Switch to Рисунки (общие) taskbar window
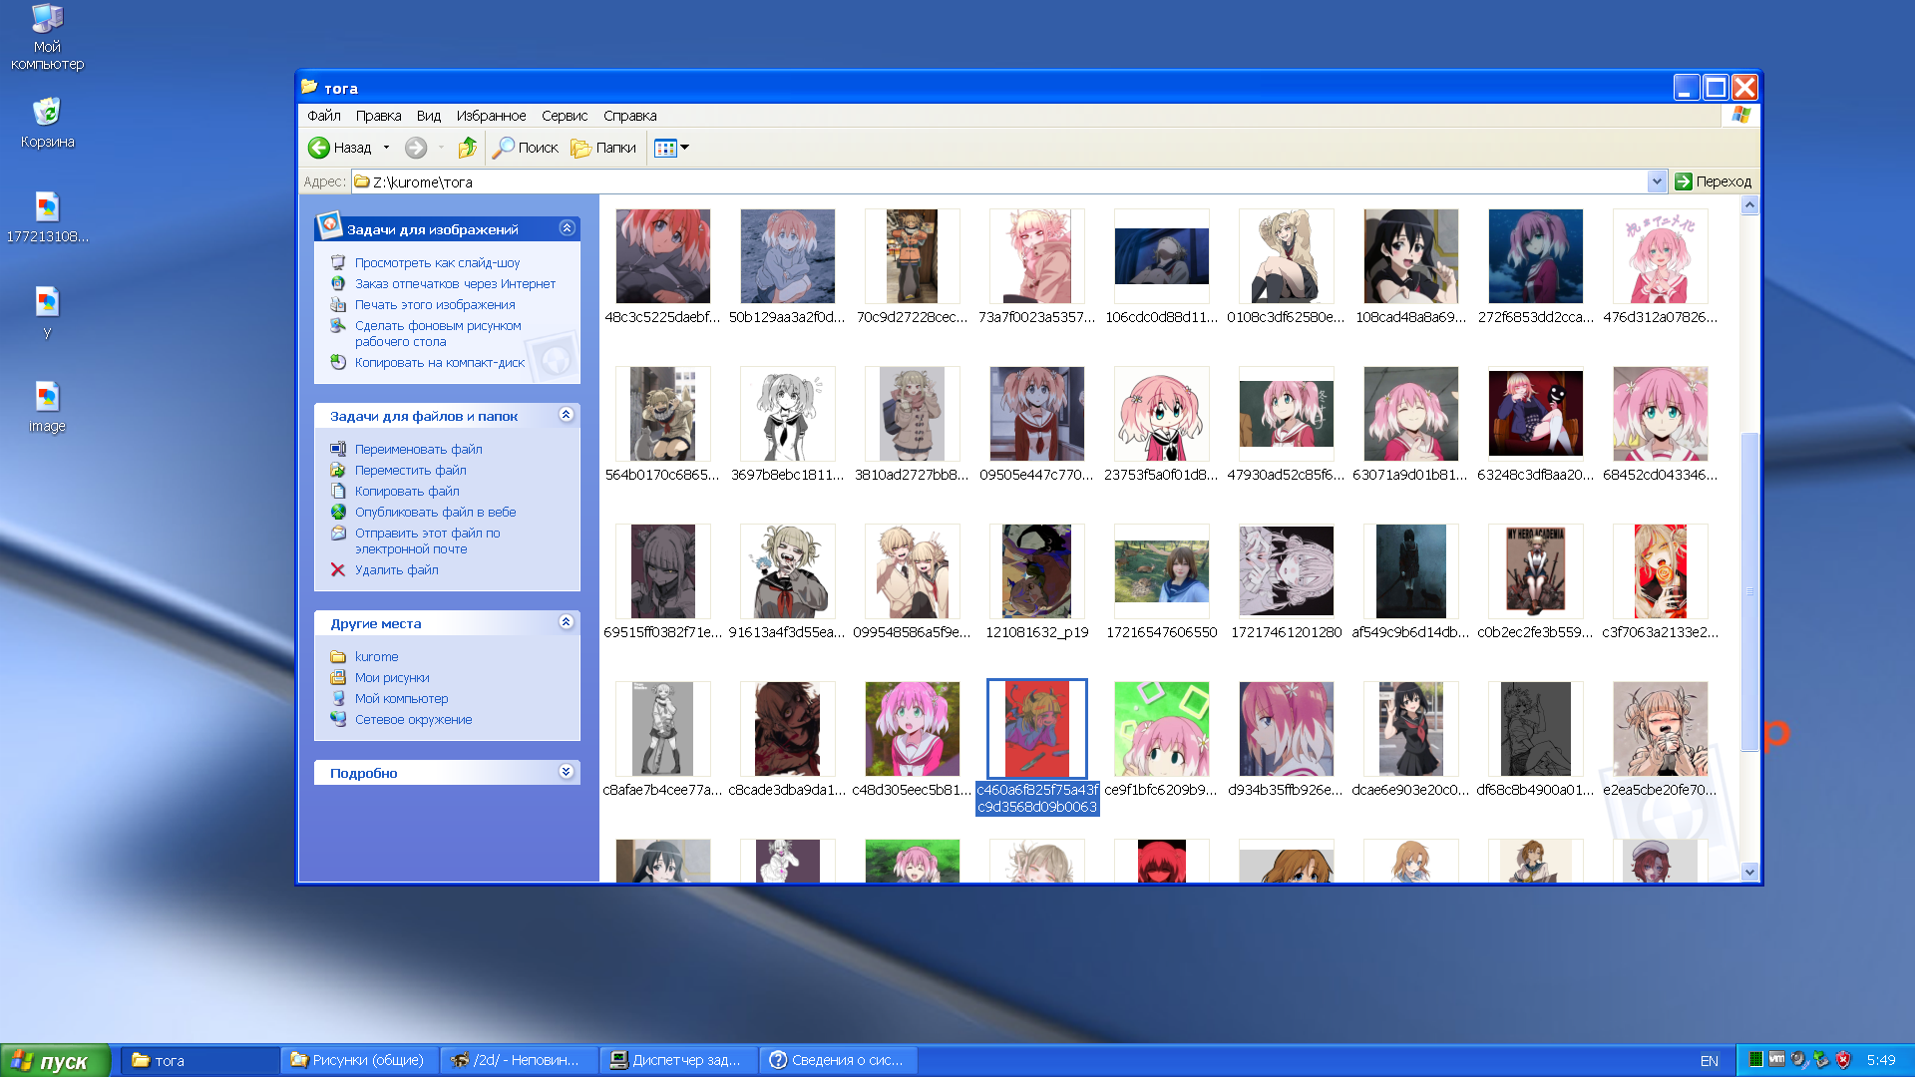 point(359,1061)
